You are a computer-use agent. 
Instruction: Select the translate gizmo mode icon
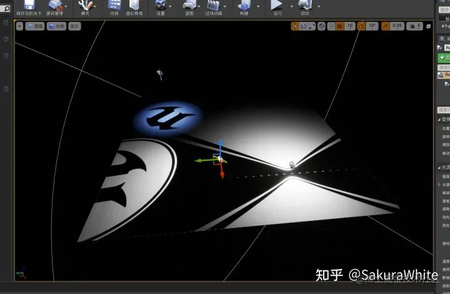[295, 26]
